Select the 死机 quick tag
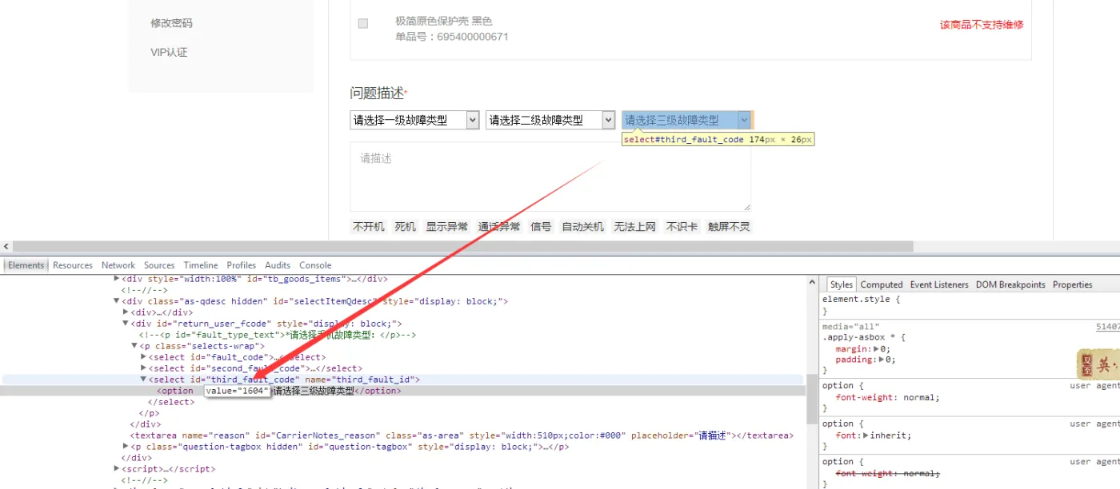The height and width of the screenshot is (489, 1120). 406,227
